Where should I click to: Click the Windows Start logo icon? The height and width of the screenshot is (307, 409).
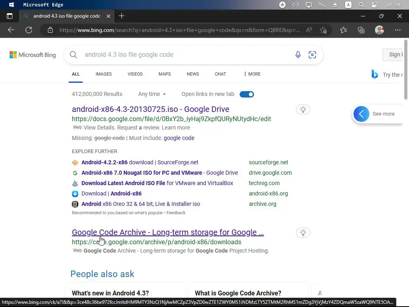(x=12, y=5)
